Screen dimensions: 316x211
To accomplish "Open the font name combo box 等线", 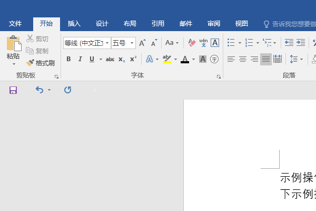I will point(87,43).
